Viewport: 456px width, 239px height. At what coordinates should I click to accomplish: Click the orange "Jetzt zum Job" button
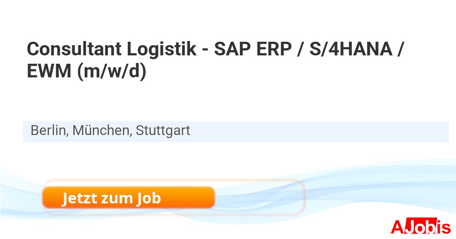point(128,198)
